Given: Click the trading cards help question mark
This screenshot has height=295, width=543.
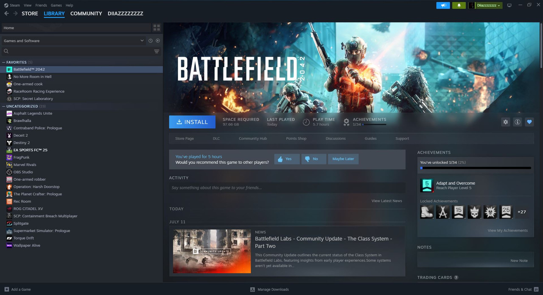Looking at the screenshot, I should pyautogui.click(x=456, y=278).
